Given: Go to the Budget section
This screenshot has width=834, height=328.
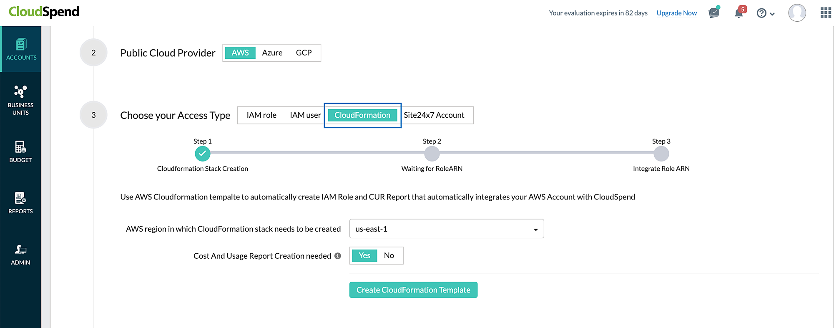Looking at the screenshot, I should pyautogui.click(x=20, y=151).
